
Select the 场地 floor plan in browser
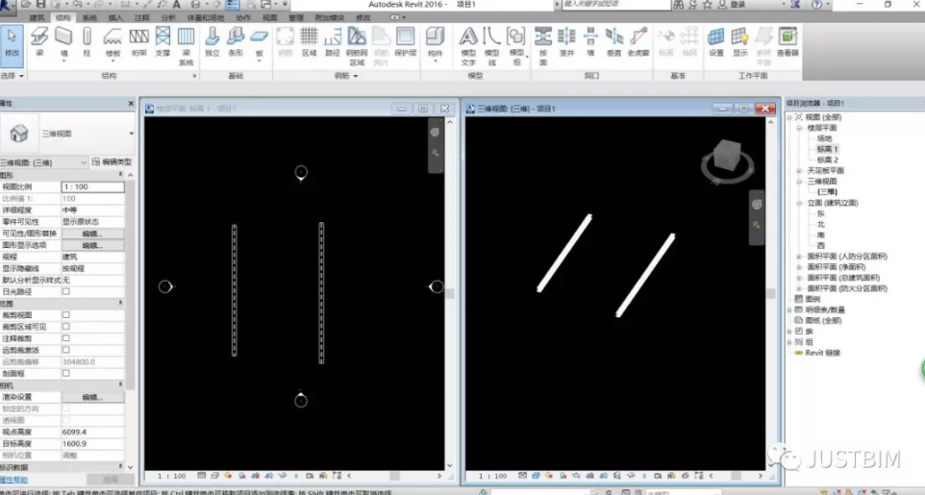824,138
